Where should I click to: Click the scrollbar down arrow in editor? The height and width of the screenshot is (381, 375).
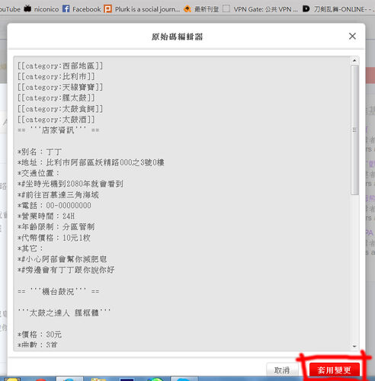click(354, 346)
